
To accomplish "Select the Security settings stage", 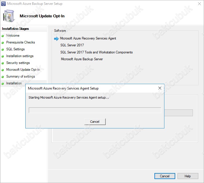I will click(x=18, y=63).
